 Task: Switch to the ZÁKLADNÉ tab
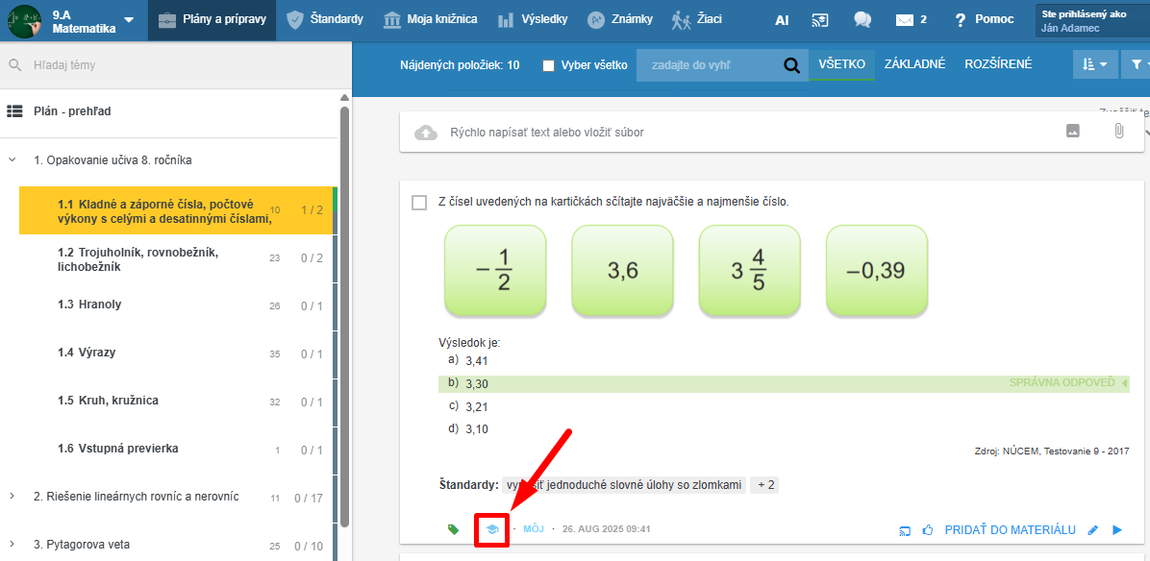tap(914, 64)
